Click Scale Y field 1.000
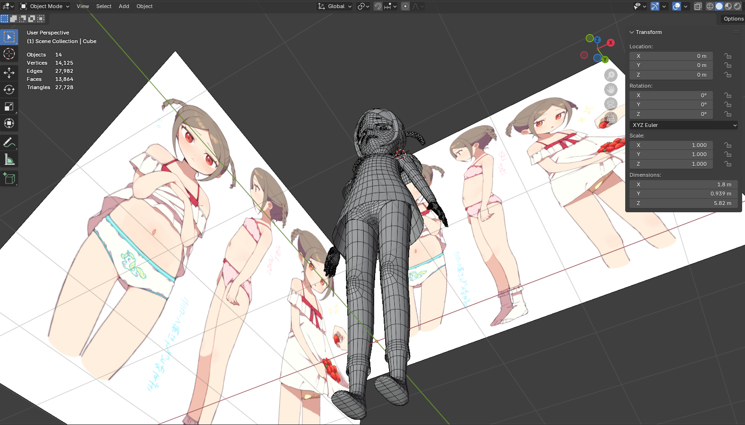Image resolution: width=745 pixels, height=425 pixels. coord(671,154)
